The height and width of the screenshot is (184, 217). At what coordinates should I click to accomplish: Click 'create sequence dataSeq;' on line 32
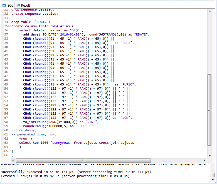click(34, 14)
